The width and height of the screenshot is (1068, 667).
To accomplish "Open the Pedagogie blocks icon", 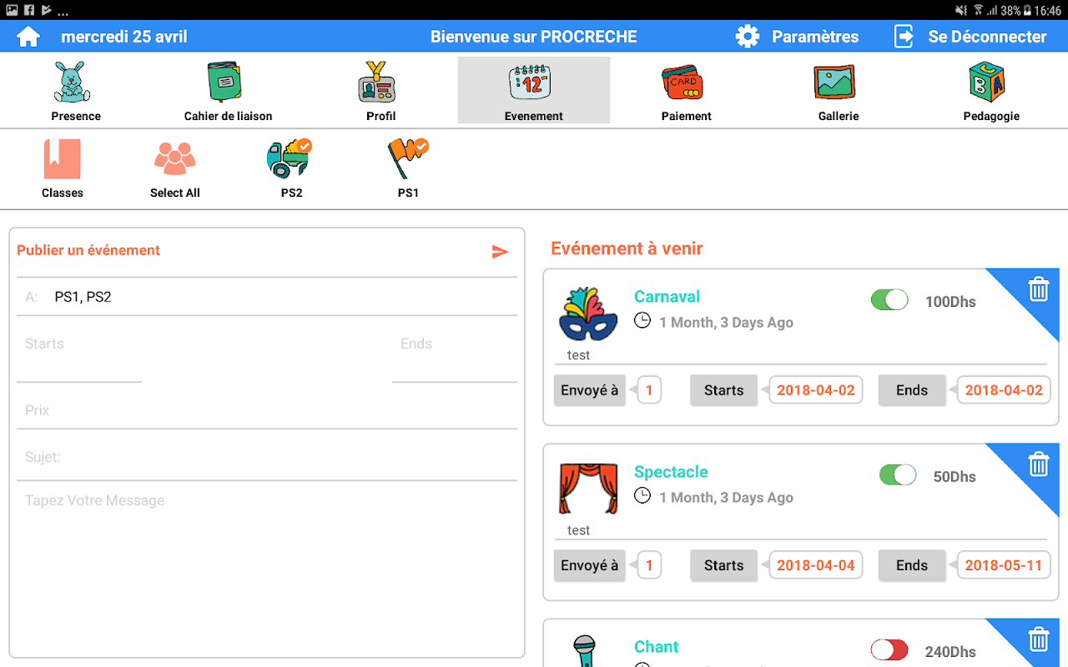I will (987, 82).
